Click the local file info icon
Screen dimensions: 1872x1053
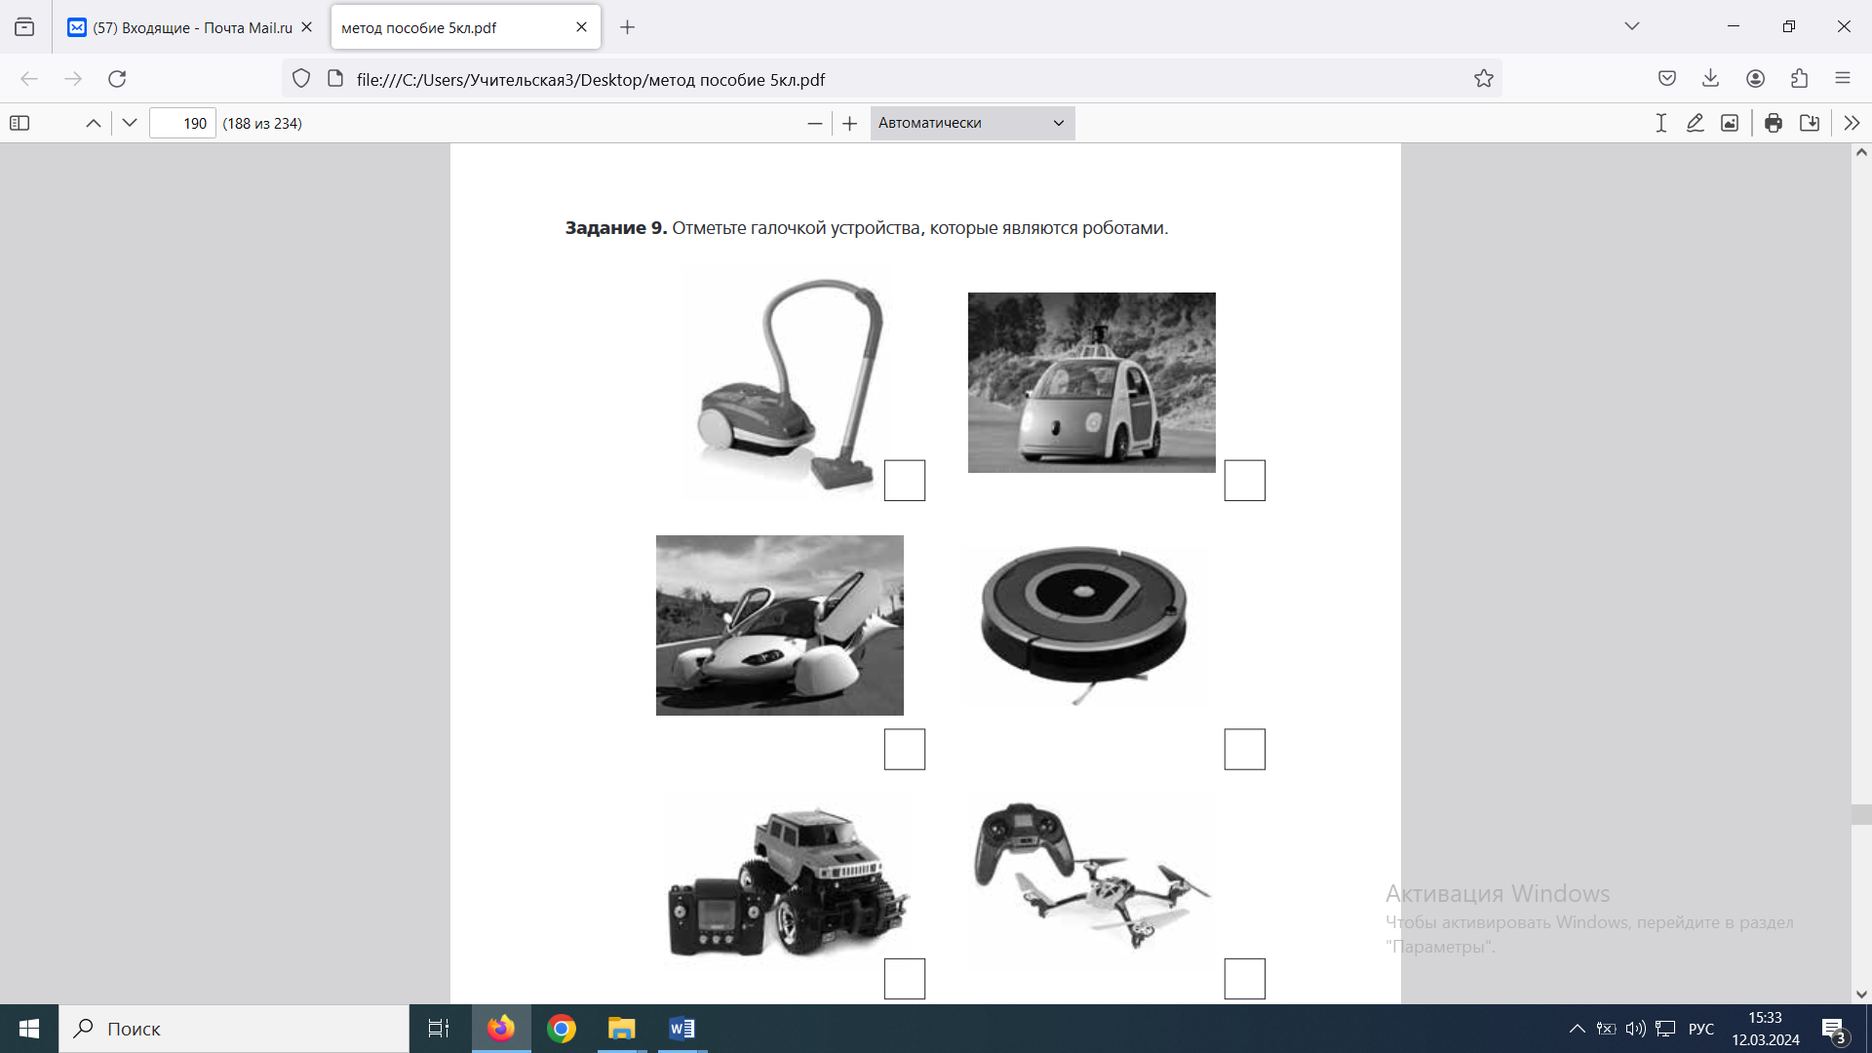coord(335,79)
